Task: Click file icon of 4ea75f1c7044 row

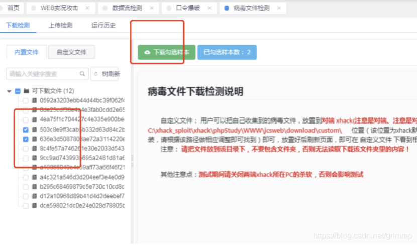Action: (34, 119)
